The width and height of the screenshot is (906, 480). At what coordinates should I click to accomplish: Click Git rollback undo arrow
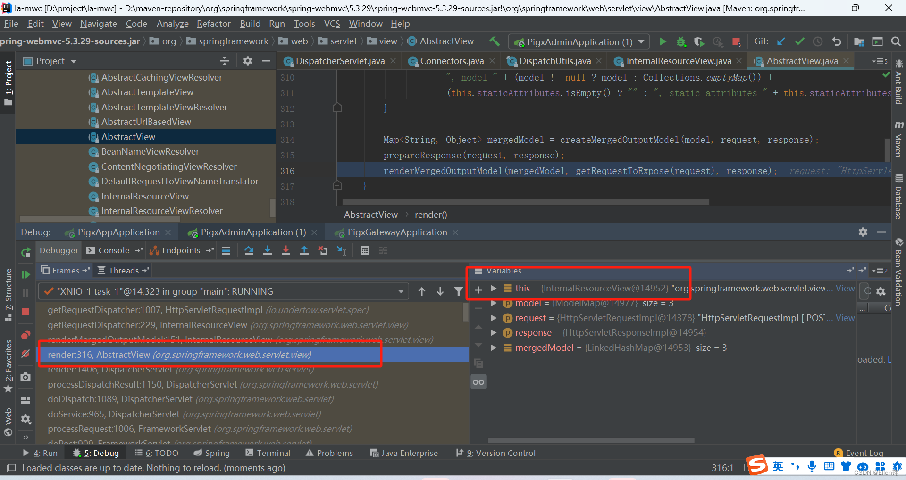coord(837,41)
